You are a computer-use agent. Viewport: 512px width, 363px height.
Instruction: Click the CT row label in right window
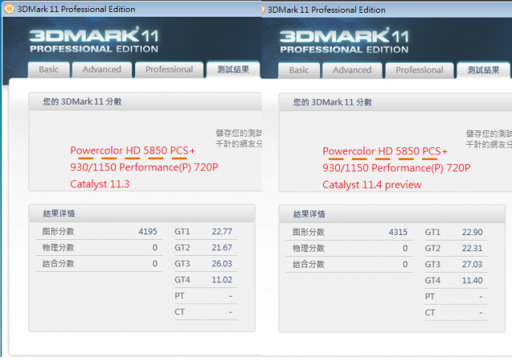430,313
